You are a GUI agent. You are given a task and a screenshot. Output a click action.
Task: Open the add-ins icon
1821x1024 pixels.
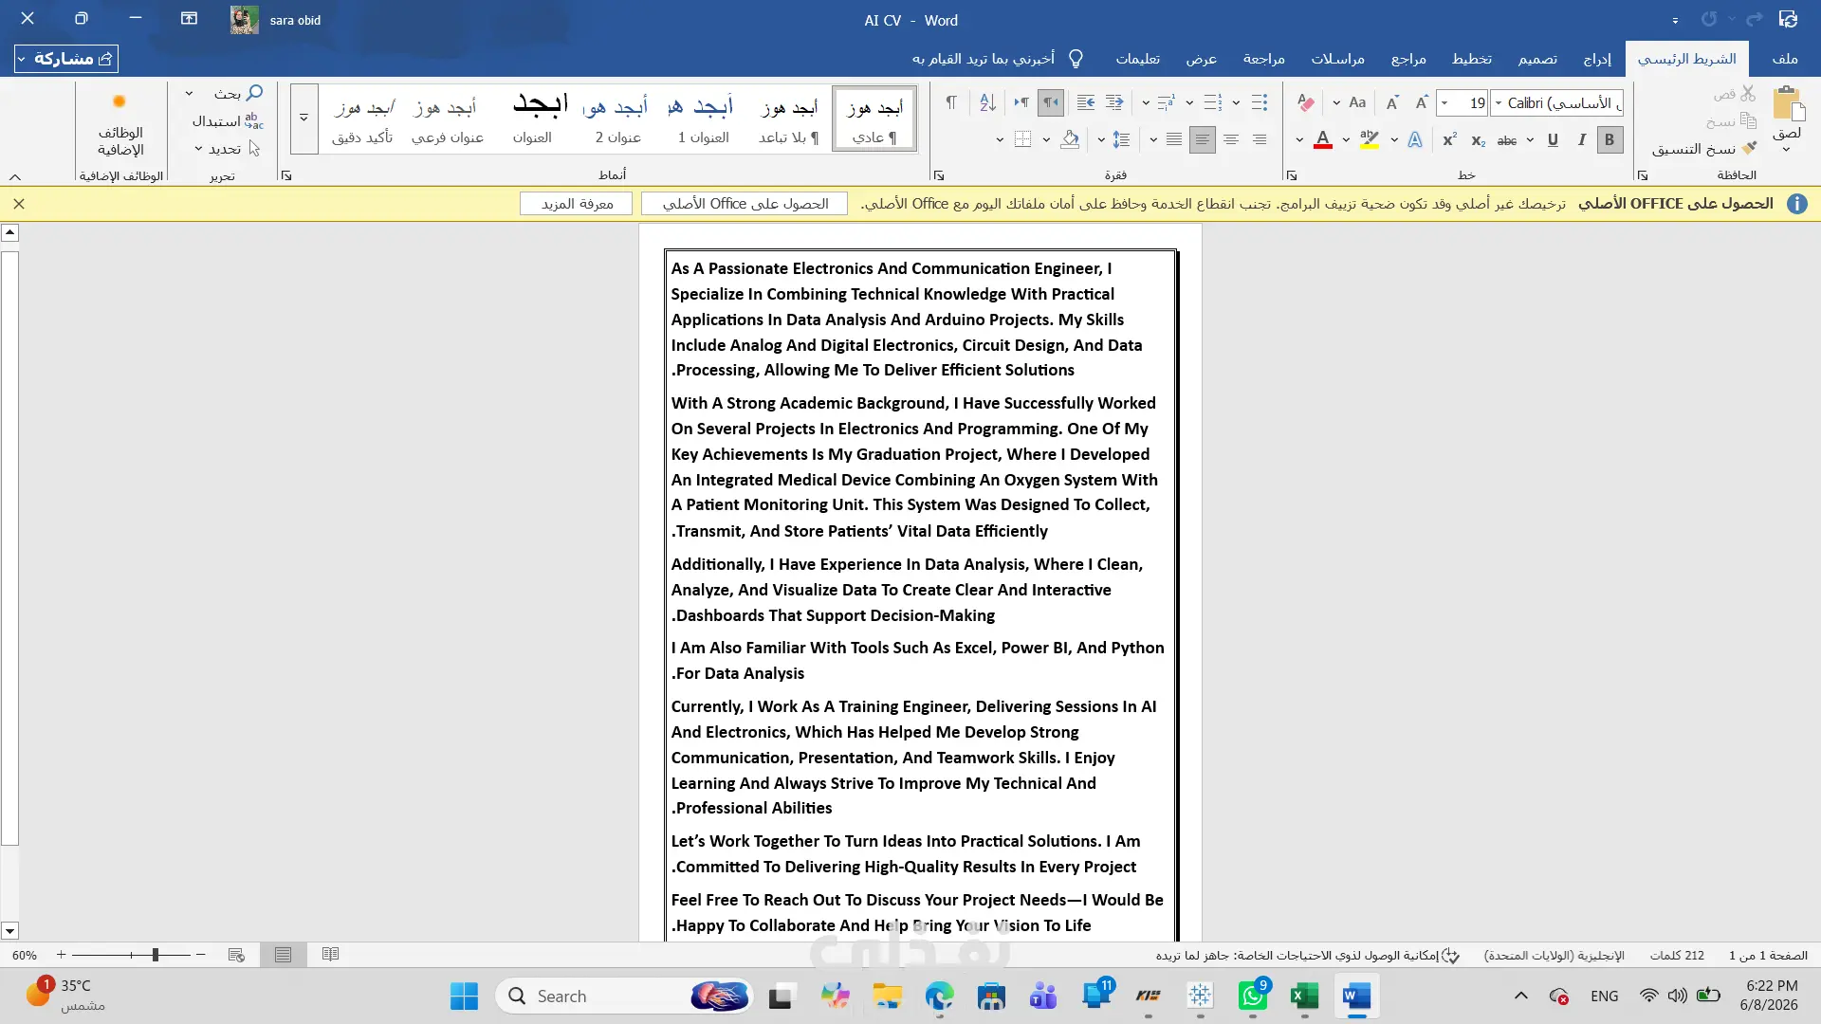point(120,102)
